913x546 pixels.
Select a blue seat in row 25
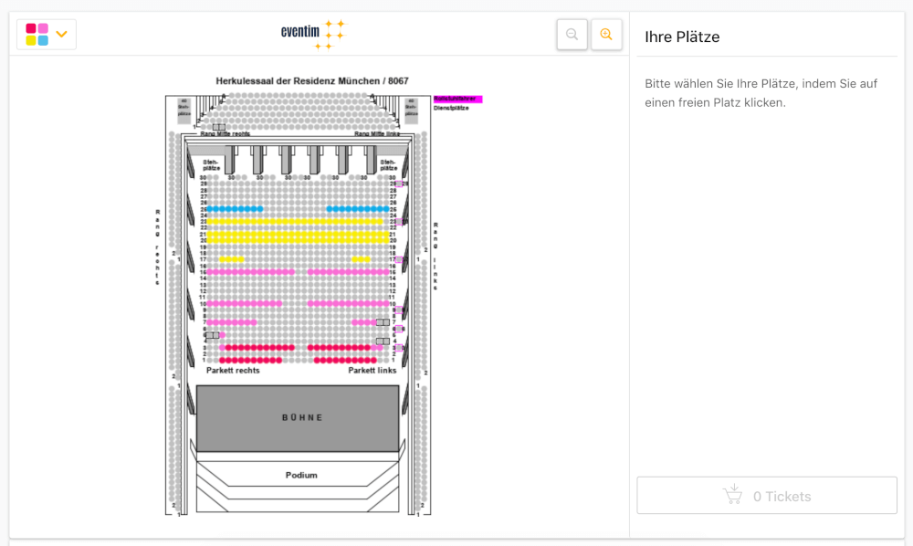pos(235,209)
